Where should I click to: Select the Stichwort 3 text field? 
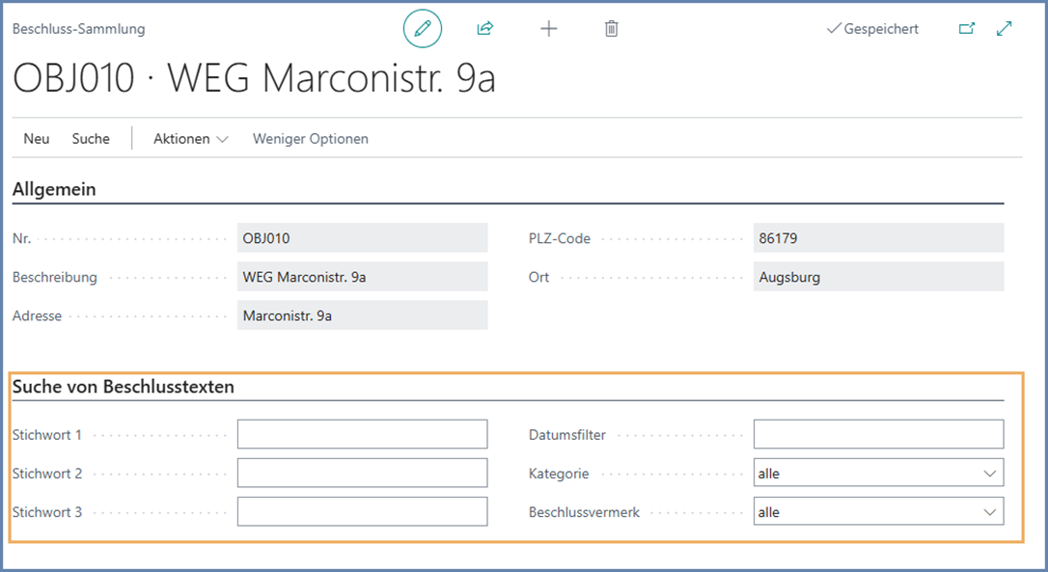pyautogui.click(x=362, y=512)
